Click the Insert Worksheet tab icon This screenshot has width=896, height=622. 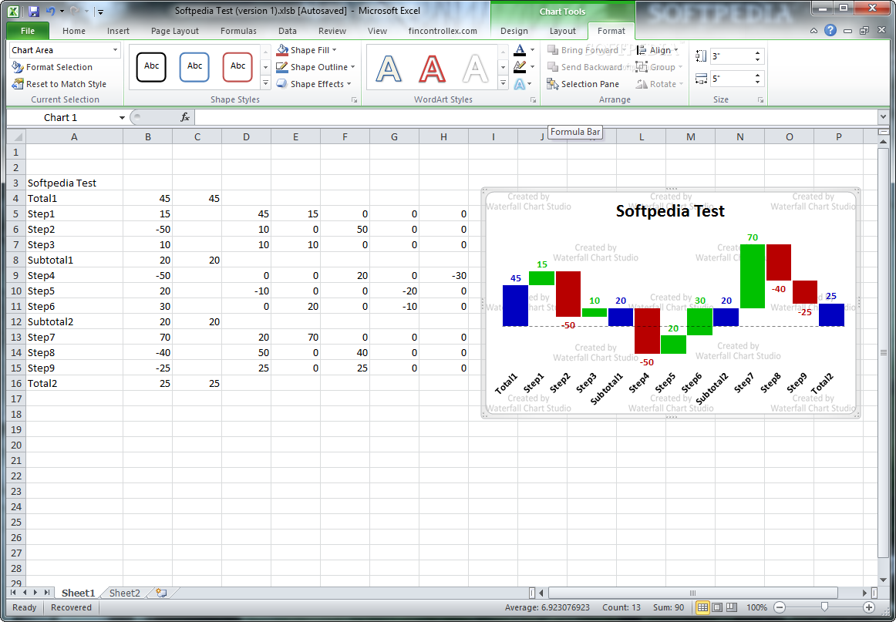point(161,593)
